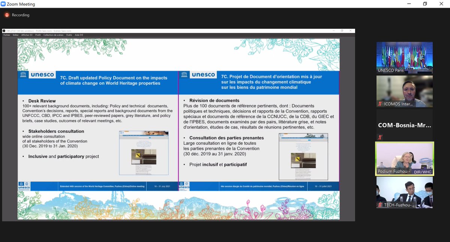The image size is (450, 242).
Task: Open the Fichier menu in OBS window
Action: 7,35
